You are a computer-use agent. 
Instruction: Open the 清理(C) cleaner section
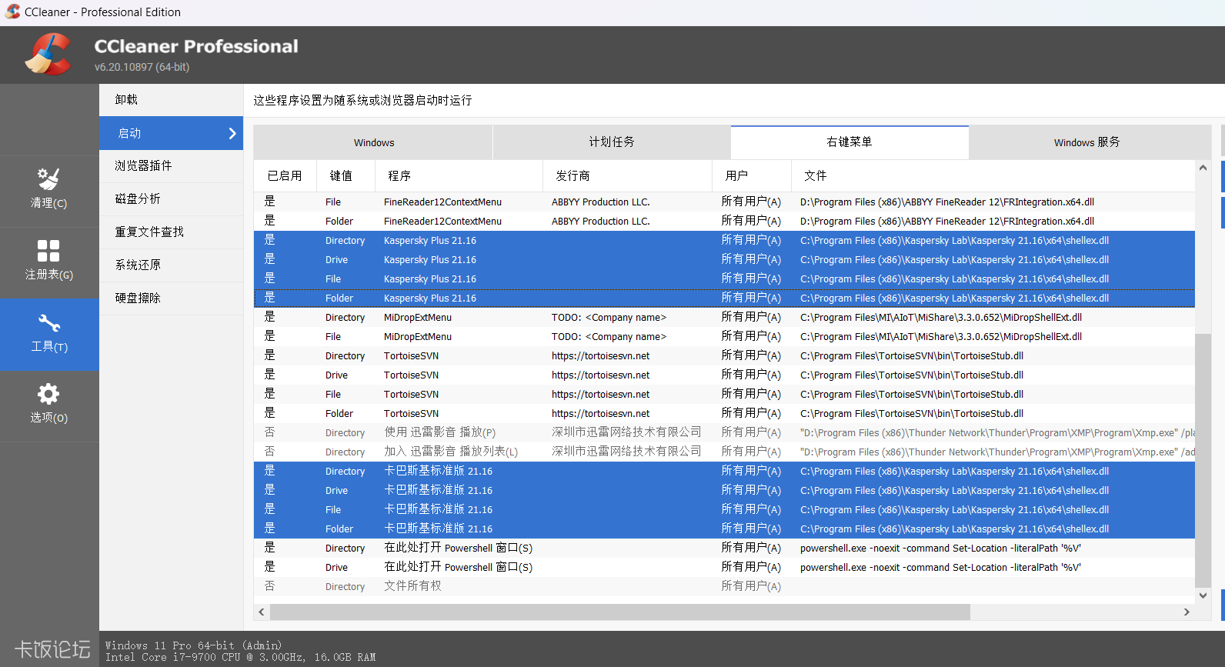49,191
